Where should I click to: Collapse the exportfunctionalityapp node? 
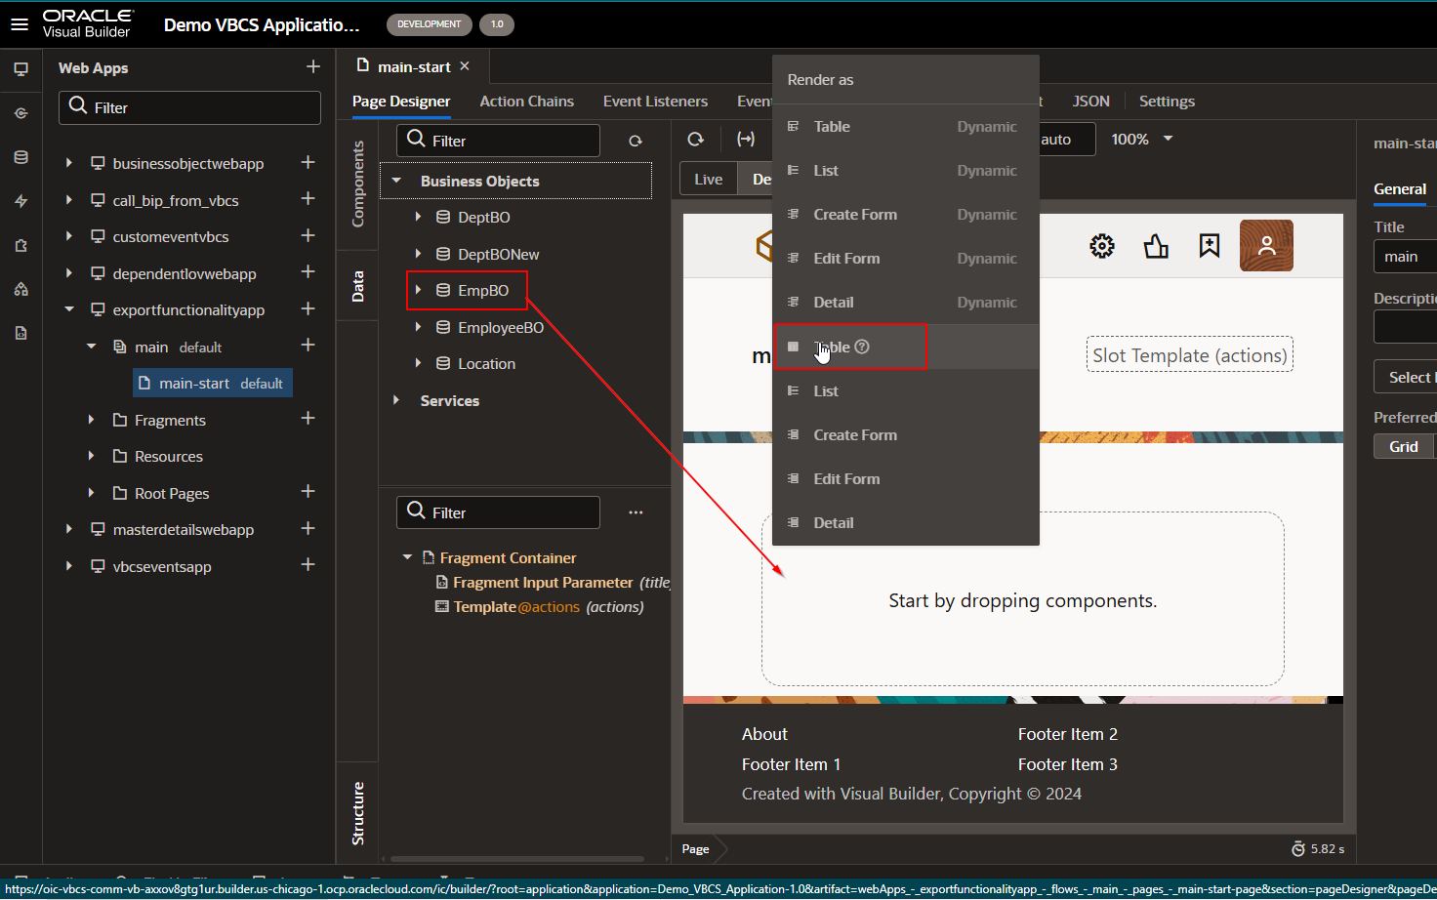68,309
